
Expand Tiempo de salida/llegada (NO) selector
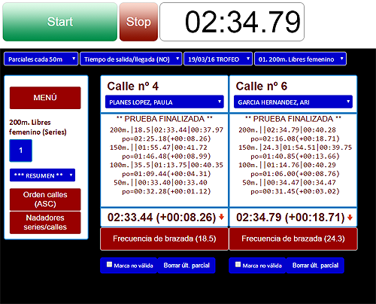131,59
